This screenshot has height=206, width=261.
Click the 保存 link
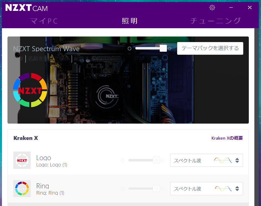[19, 59]
